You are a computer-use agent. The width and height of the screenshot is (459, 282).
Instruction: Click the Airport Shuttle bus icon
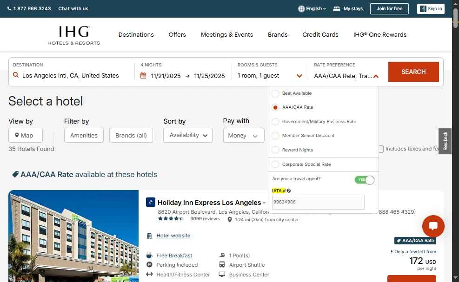coord(222,265)
